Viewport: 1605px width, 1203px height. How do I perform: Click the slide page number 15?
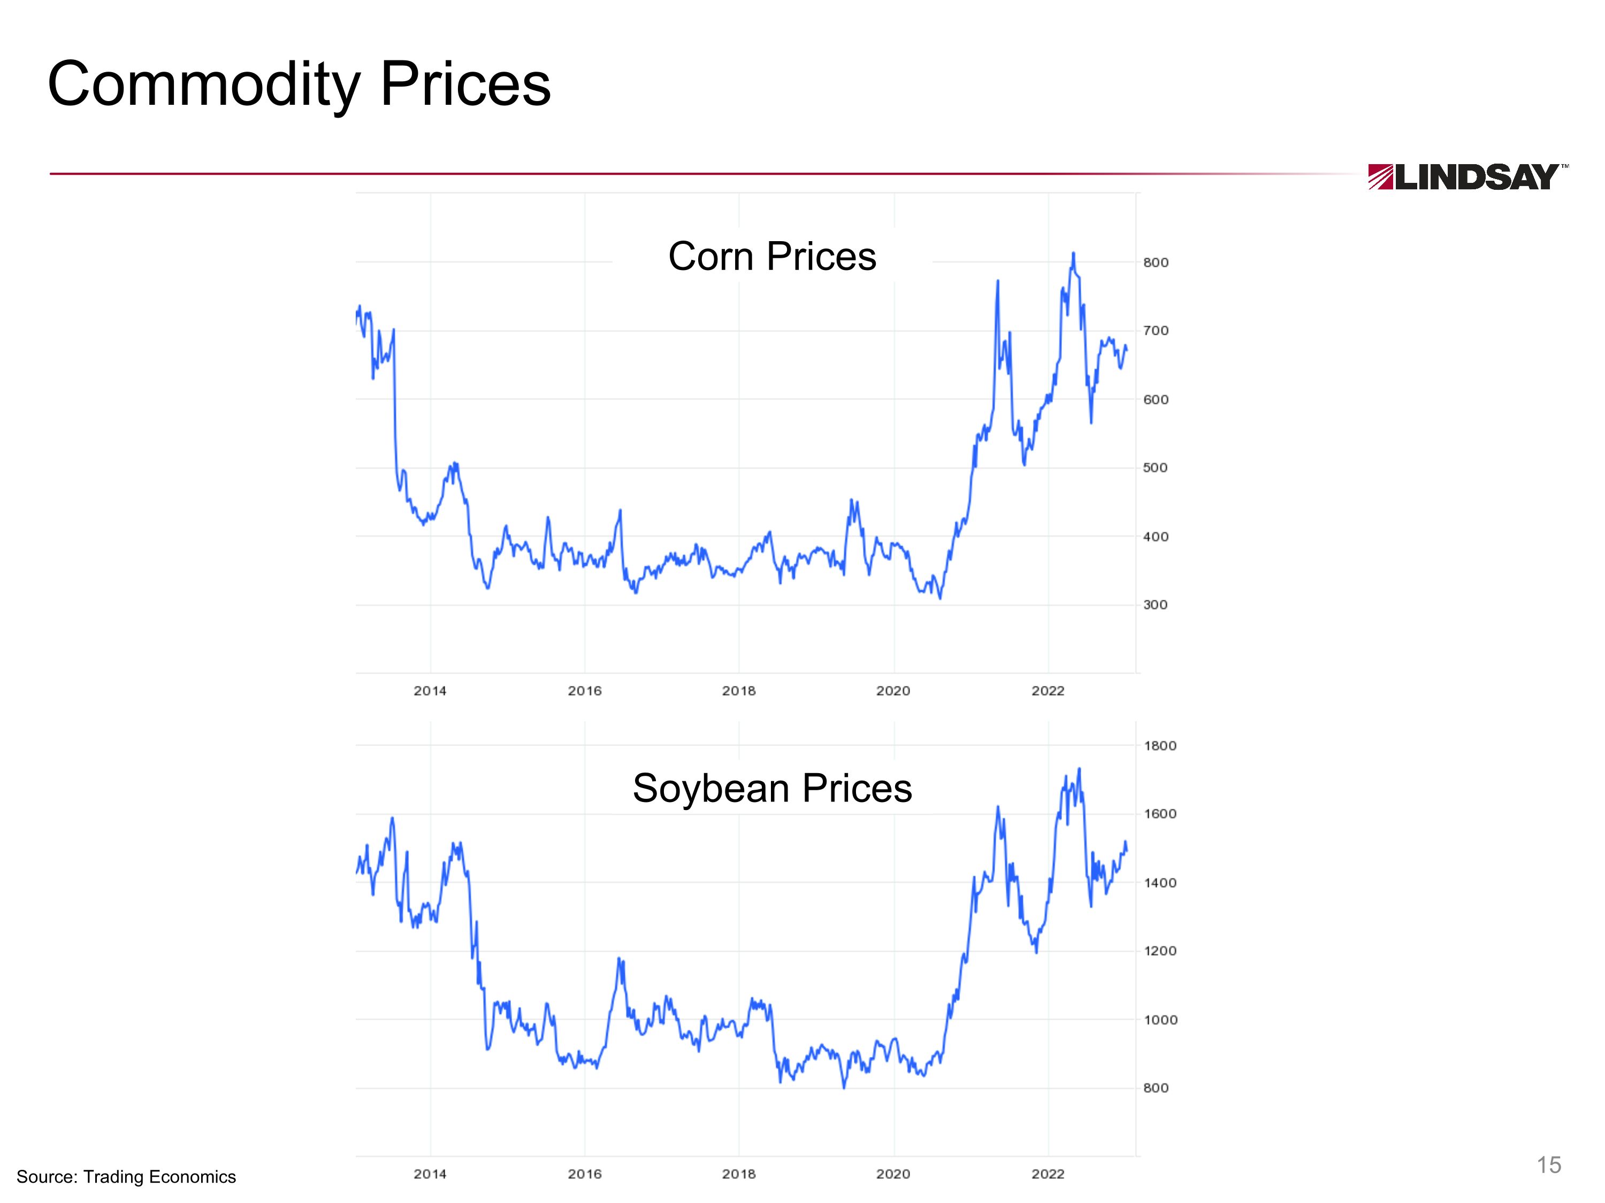(1548, 1165)
